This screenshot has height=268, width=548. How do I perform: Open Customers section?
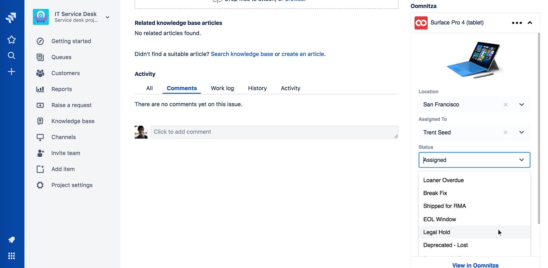66,73
